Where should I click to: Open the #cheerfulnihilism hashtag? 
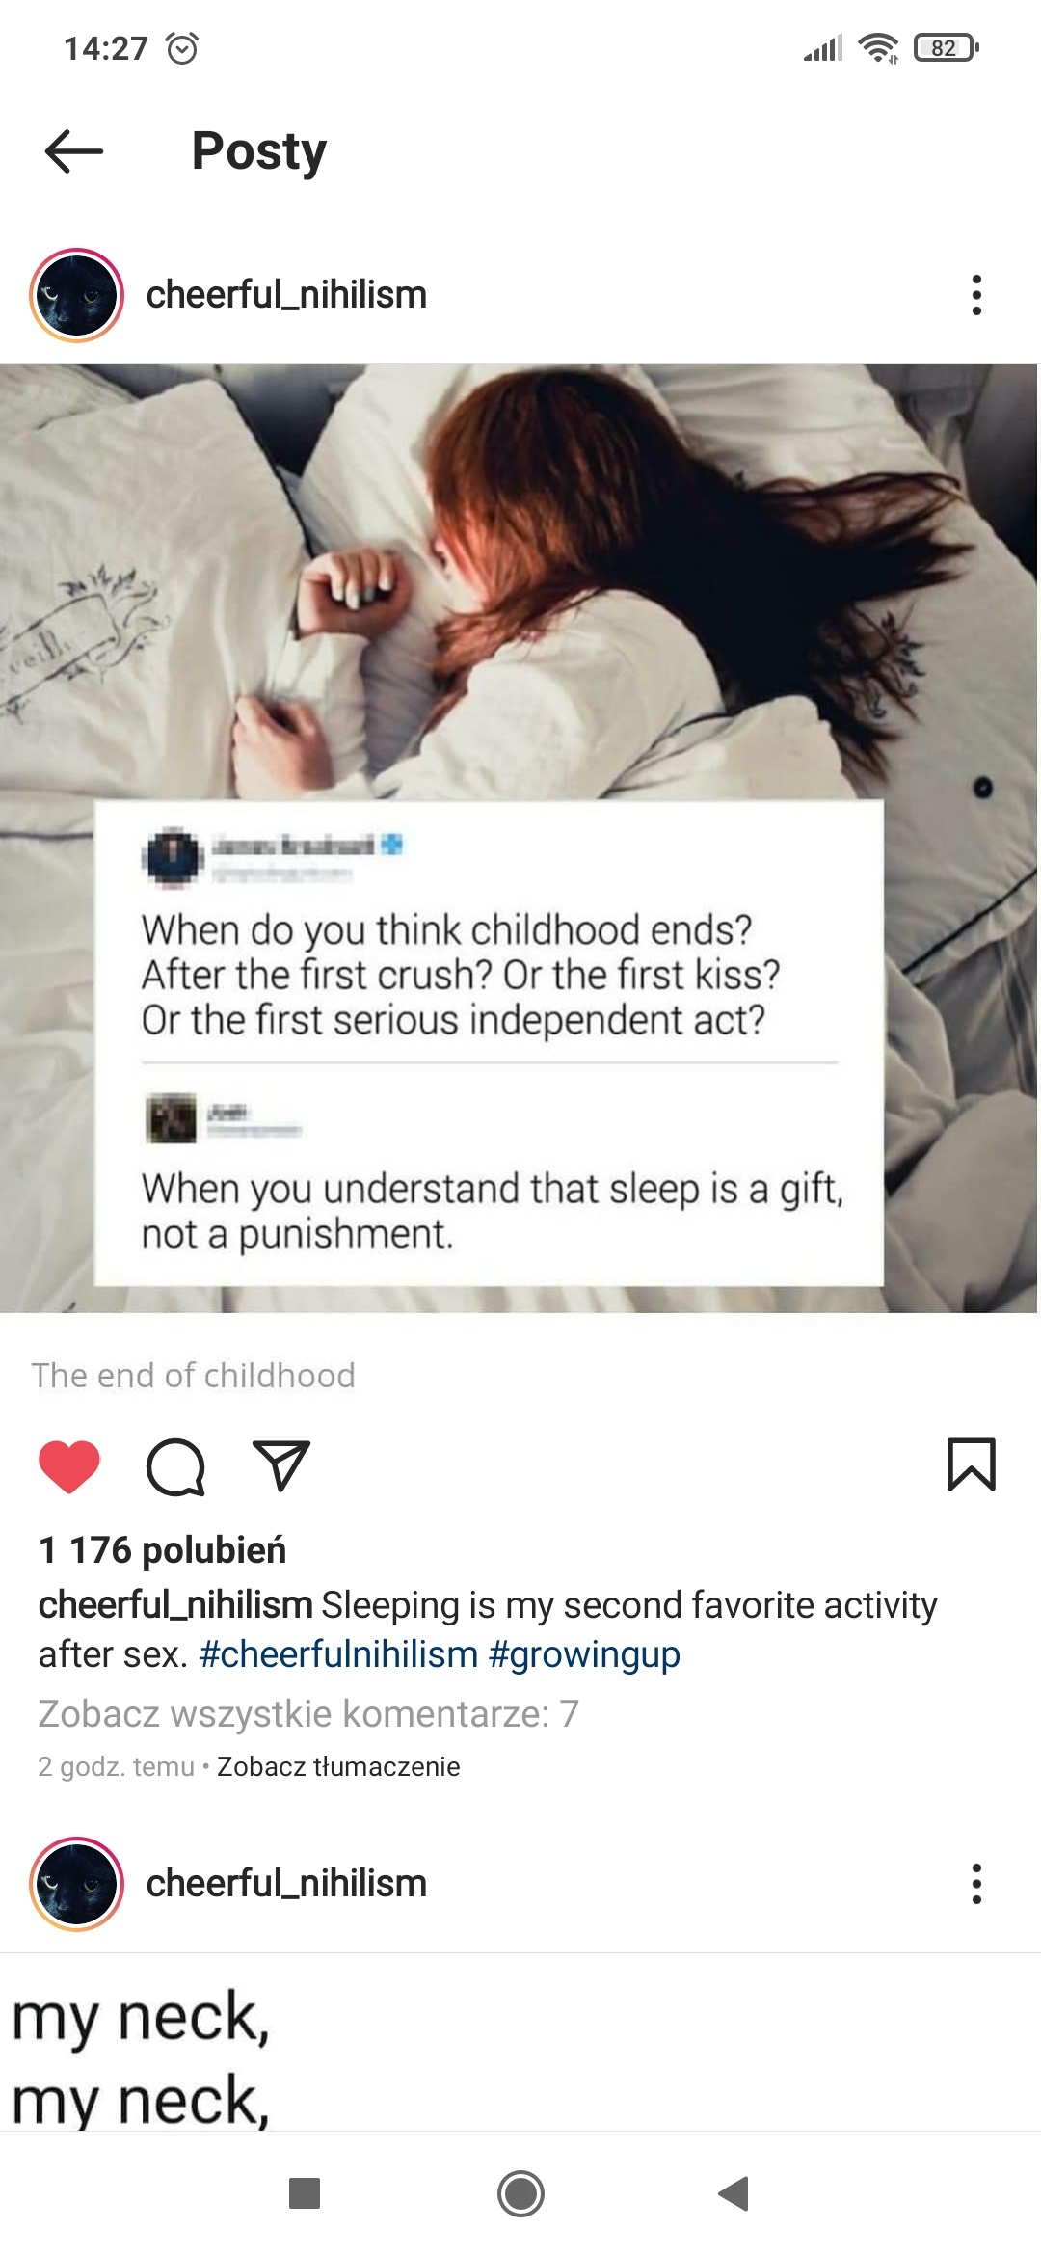coord(338,1654)
